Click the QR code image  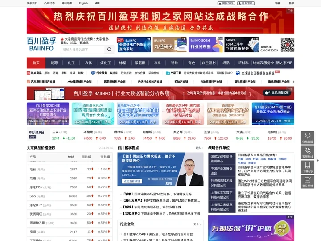click(x=288, y=45)
